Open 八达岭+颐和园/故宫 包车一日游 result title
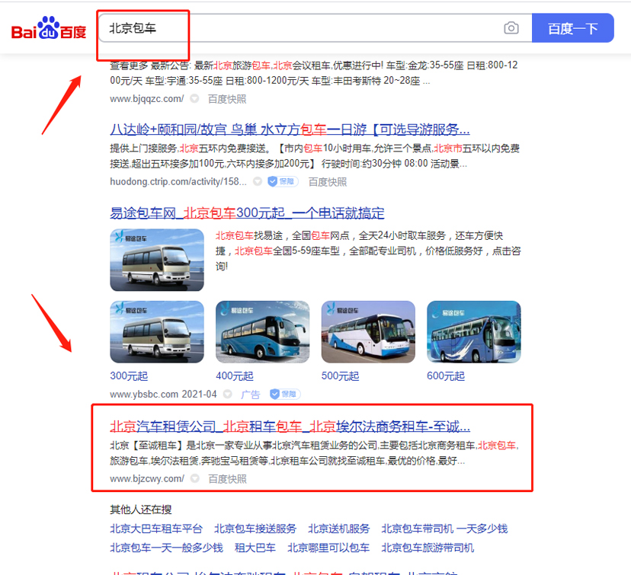The image size is (631, 575). tap(290, 129)
